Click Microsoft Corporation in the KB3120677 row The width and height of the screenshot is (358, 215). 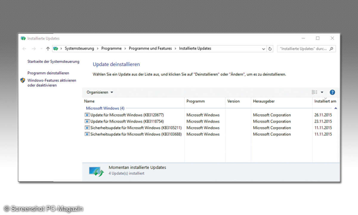point(272,115)
